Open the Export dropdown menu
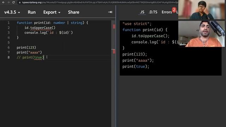This screenshot has width=226, height=127. pyautogui.click(x=52, y=12)
